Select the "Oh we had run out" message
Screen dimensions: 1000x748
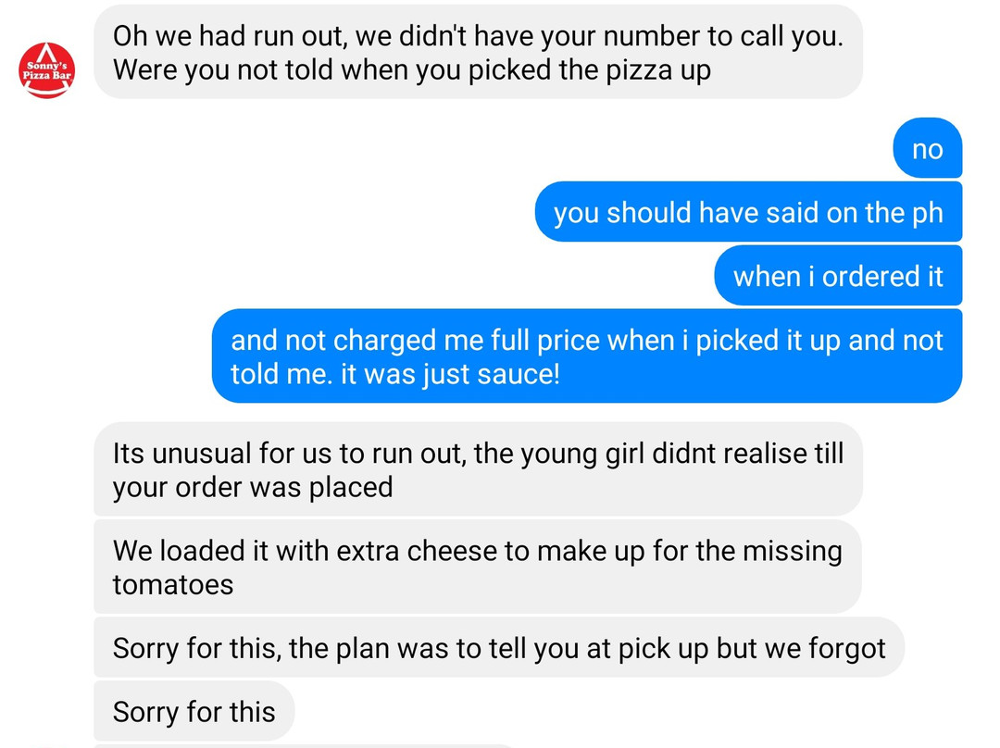(478, 52)
